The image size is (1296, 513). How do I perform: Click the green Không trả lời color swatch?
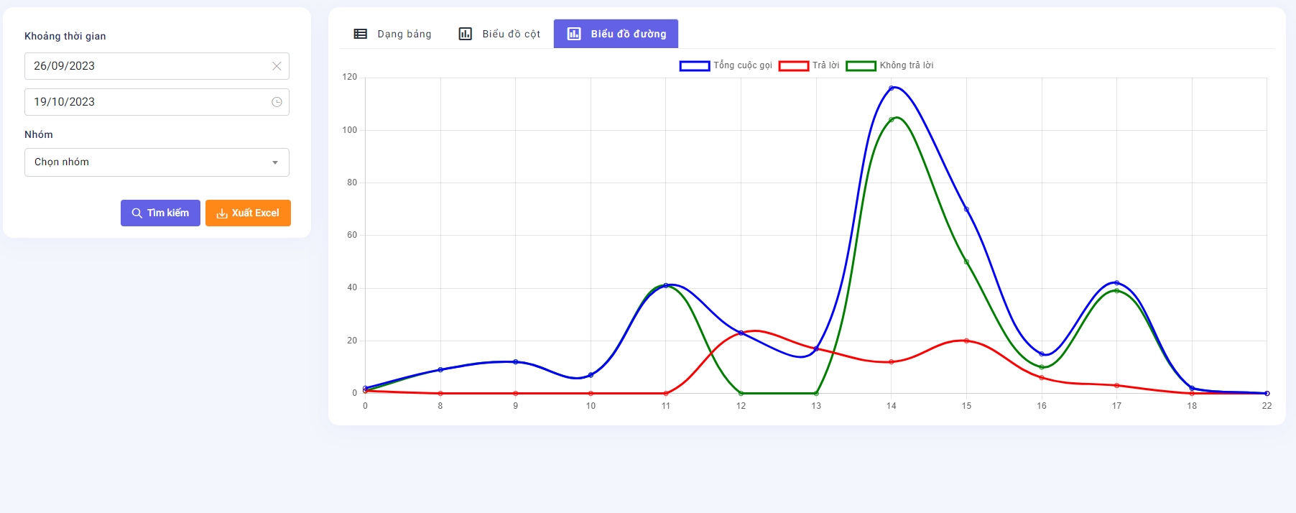click(x=861, y=66)
